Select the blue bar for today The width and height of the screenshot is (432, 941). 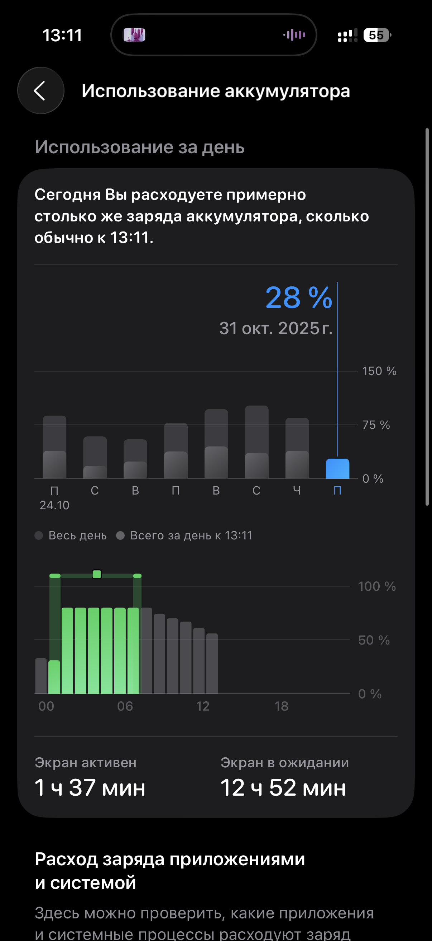(x=337, y=469)
